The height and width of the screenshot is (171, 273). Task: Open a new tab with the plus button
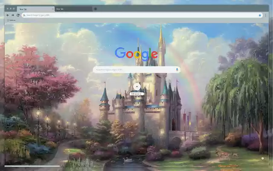tap(95, 9)
